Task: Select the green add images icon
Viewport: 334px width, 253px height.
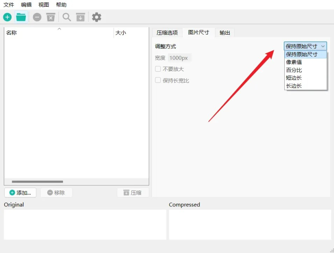Action: pyautogui.click(x=7, y=17)
